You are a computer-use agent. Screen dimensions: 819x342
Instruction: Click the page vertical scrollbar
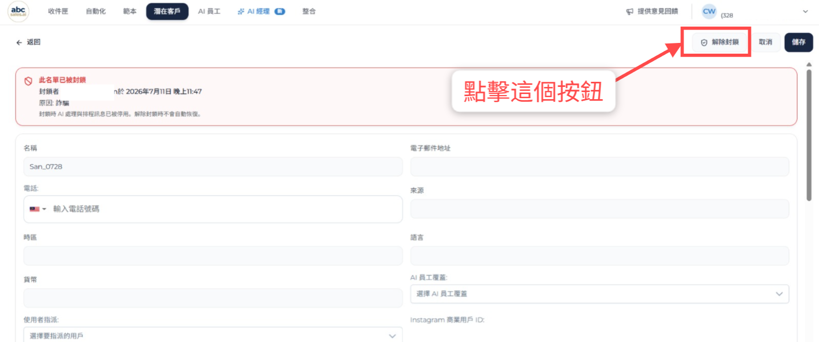[x=809, y=135]
